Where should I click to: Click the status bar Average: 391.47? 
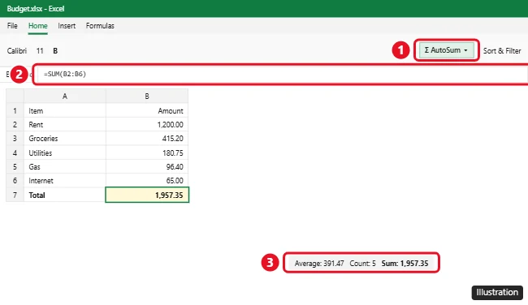(x=319, y=264)
